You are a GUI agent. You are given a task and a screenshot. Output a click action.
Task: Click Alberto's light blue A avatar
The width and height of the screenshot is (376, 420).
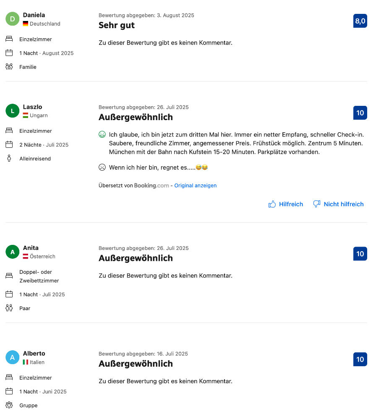(12, 357)
